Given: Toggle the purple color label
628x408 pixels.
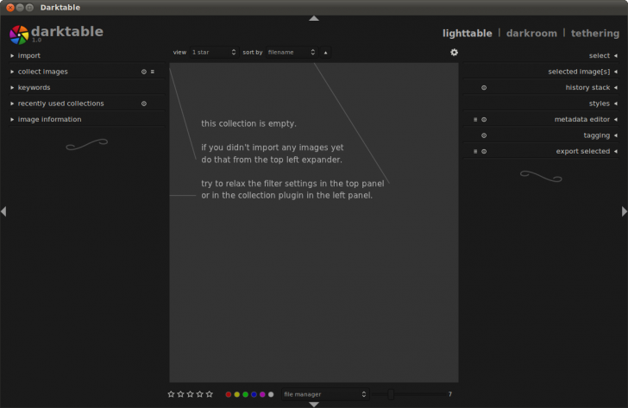Looking at the screenshot, I should click(262, 395).
